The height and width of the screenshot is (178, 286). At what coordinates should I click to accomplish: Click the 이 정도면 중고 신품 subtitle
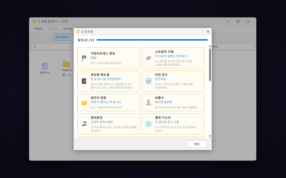[x=167, y=122]
